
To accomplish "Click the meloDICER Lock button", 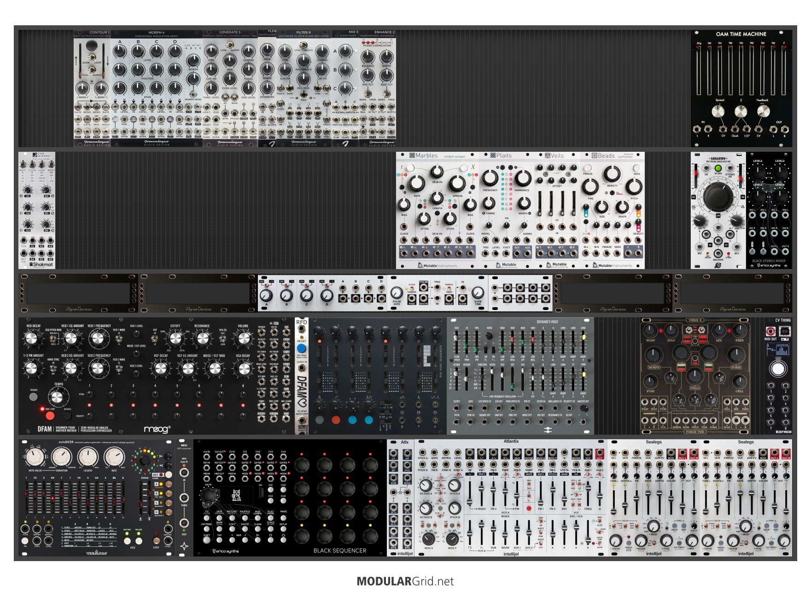I will tap(156, 540).
